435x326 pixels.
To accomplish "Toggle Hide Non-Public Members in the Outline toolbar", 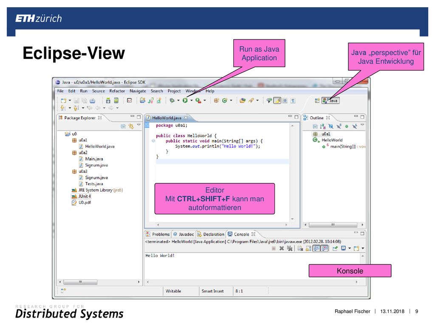I will 347,126.
